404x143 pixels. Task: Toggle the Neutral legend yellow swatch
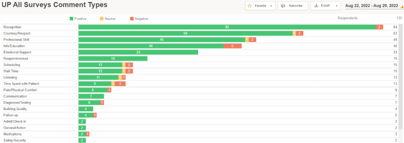coord(102,19)
